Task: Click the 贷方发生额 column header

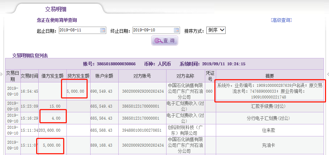Action: click(x=78, y=76)
